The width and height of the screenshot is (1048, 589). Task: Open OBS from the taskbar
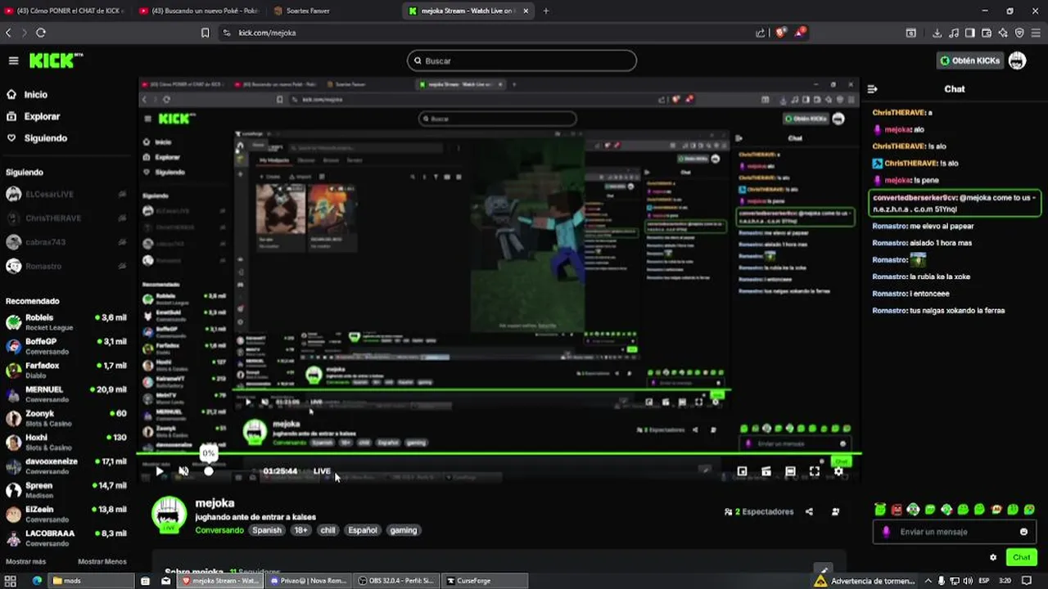[396, 581]
